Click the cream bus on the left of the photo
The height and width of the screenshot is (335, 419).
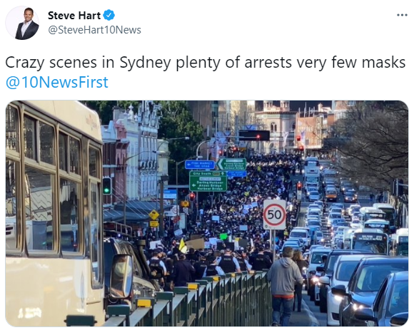pos(54,214)
